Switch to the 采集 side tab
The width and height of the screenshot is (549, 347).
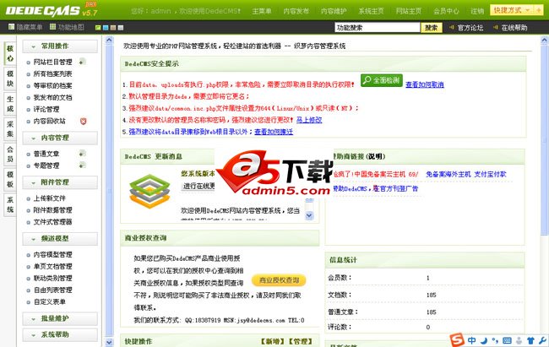10,129
